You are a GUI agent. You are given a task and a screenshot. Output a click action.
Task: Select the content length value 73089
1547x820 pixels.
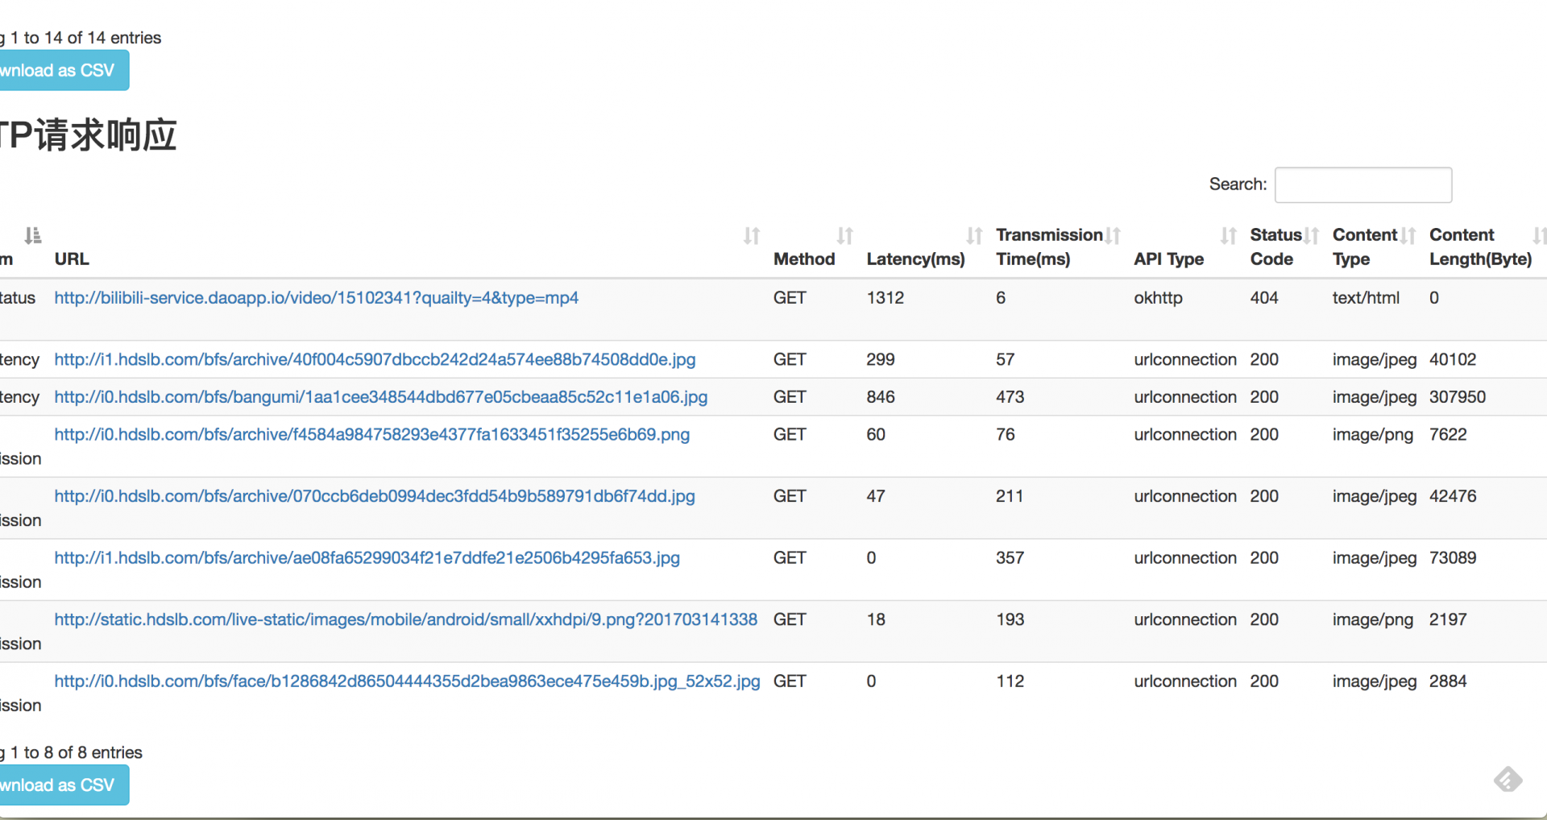1453,558
